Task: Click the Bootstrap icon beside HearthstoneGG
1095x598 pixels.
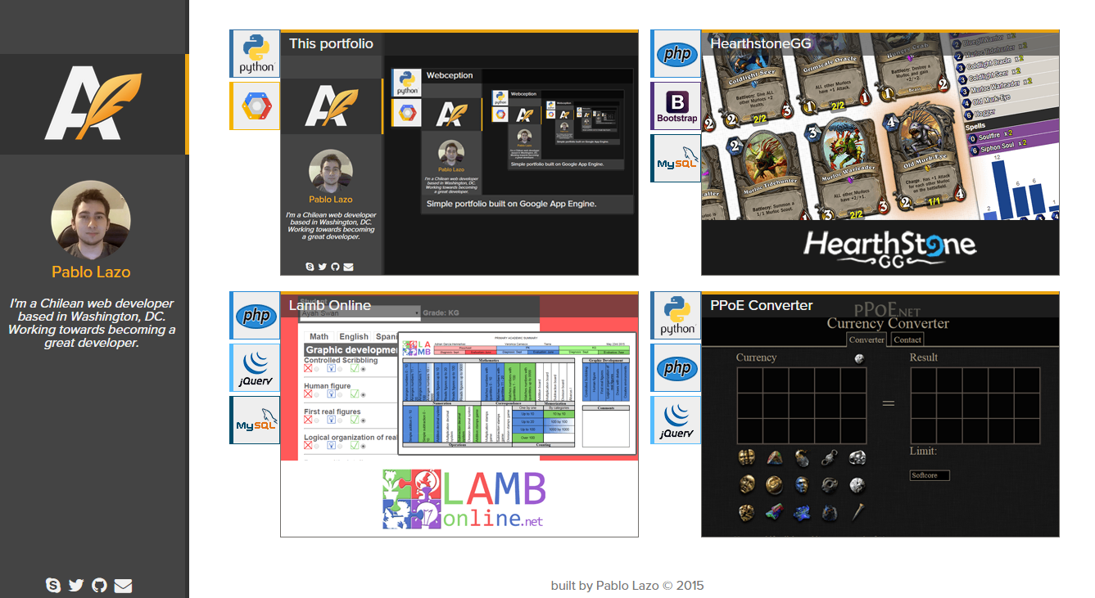Action: point(676,106)
